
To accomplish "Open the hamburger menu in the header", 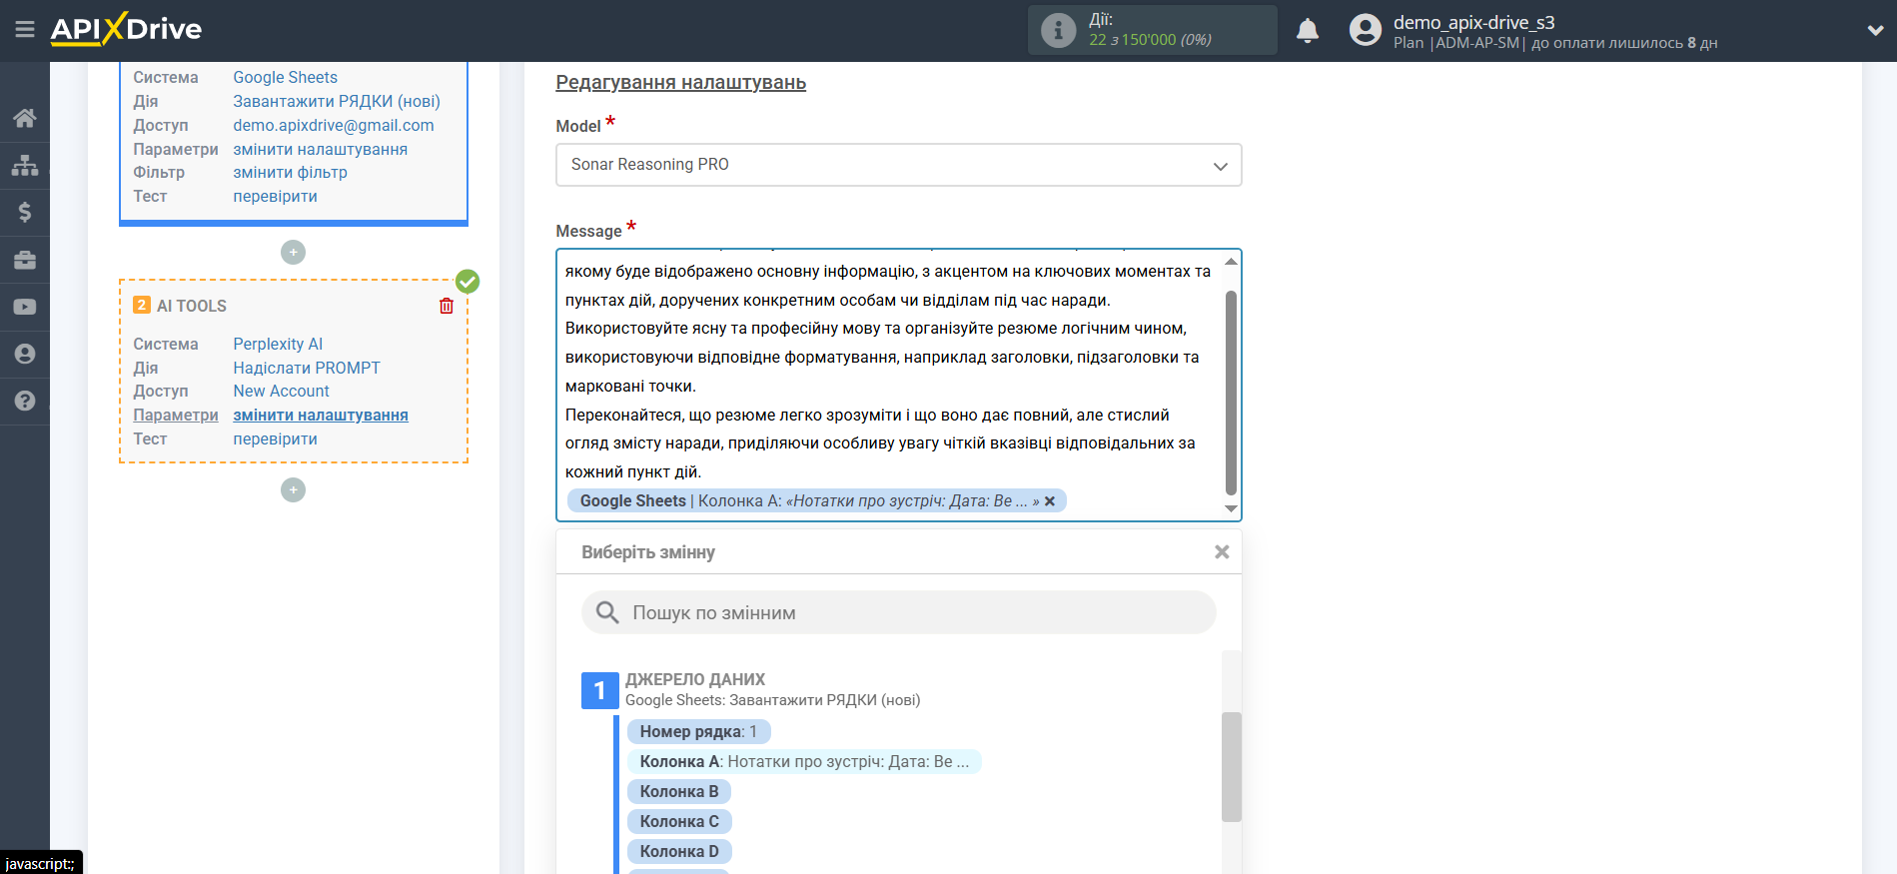I will [x=25, y=30].
